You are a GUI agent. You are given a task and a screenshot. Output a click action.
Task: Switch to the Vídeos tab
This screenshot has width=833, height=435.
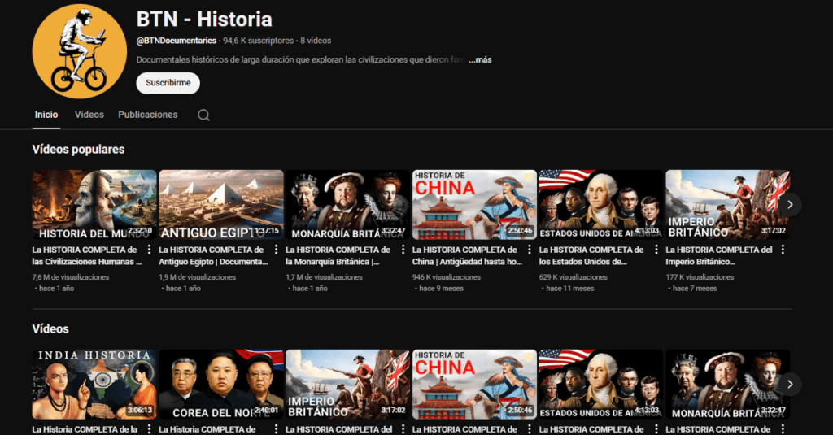[x=89, y=115]
